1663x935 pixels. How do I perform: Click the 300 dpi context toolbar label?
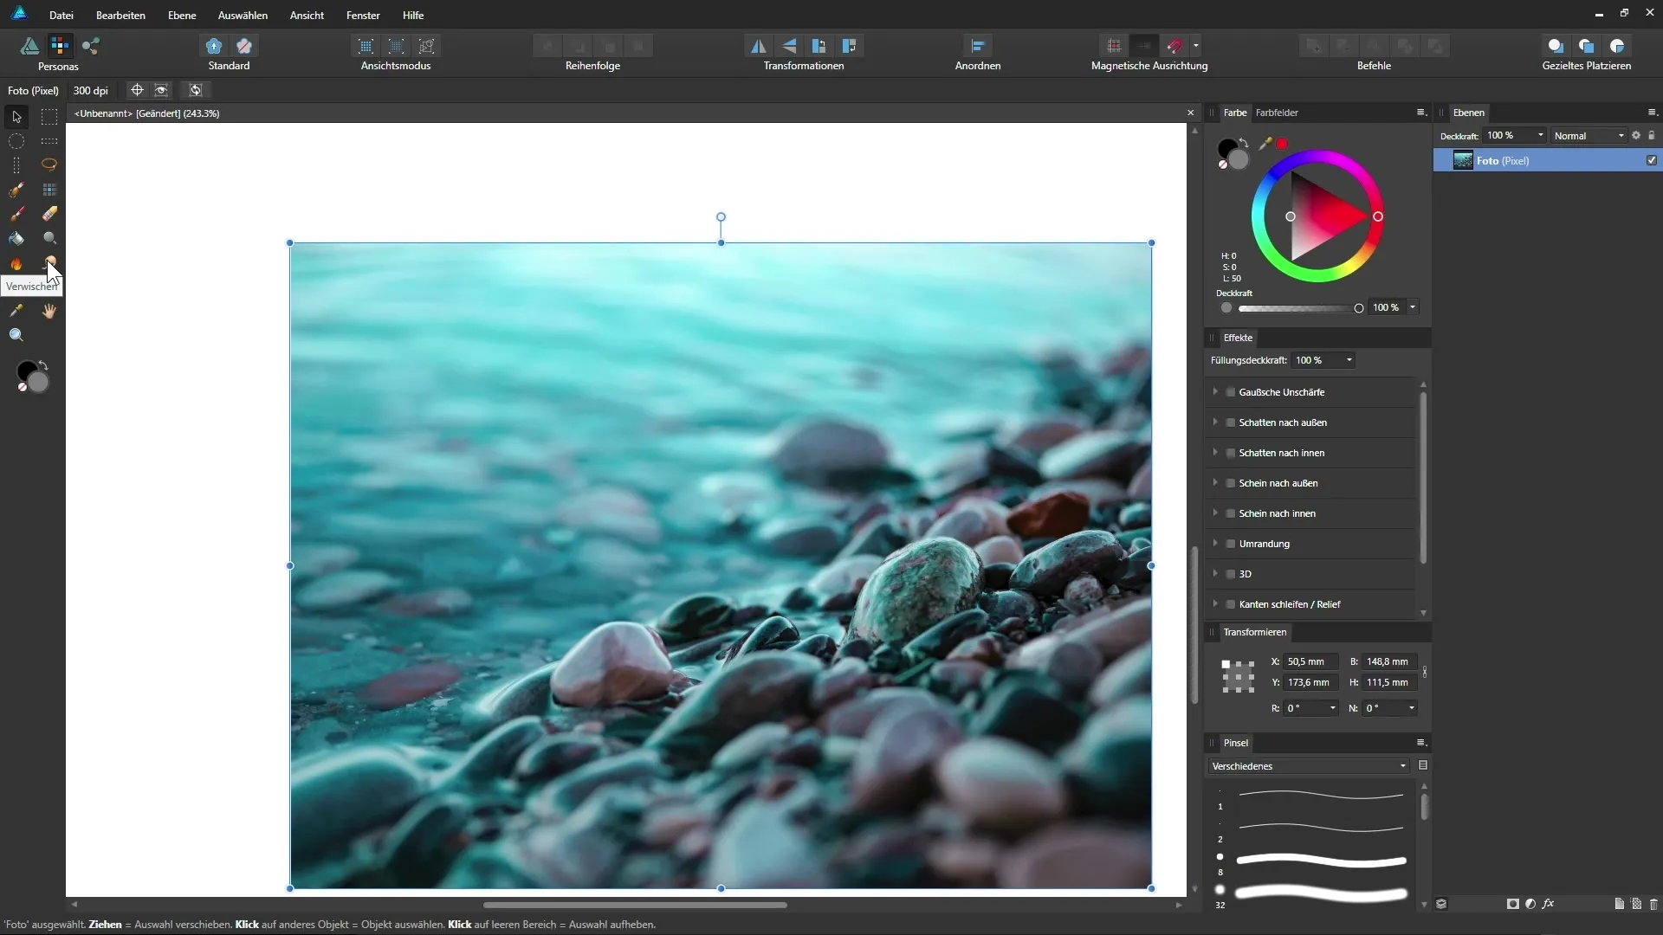point(91,91)
